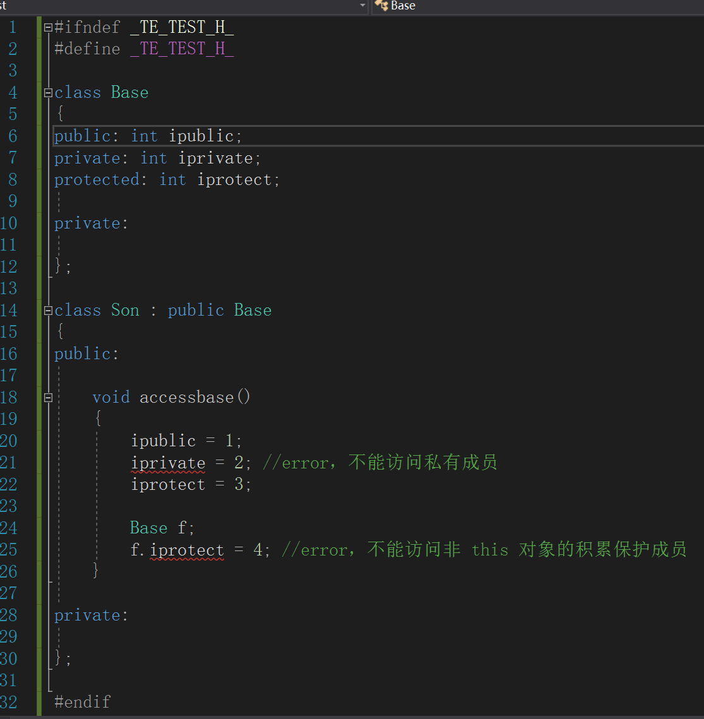Viewport: 704px width, 719px height.
Task: Click the void accessbase() declaration
Action: (x=172, y=397)
